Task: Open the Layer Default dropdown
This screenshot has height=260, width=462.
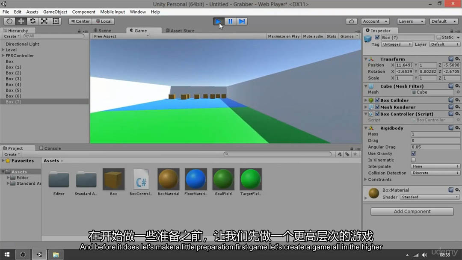Action: point(444,44)
